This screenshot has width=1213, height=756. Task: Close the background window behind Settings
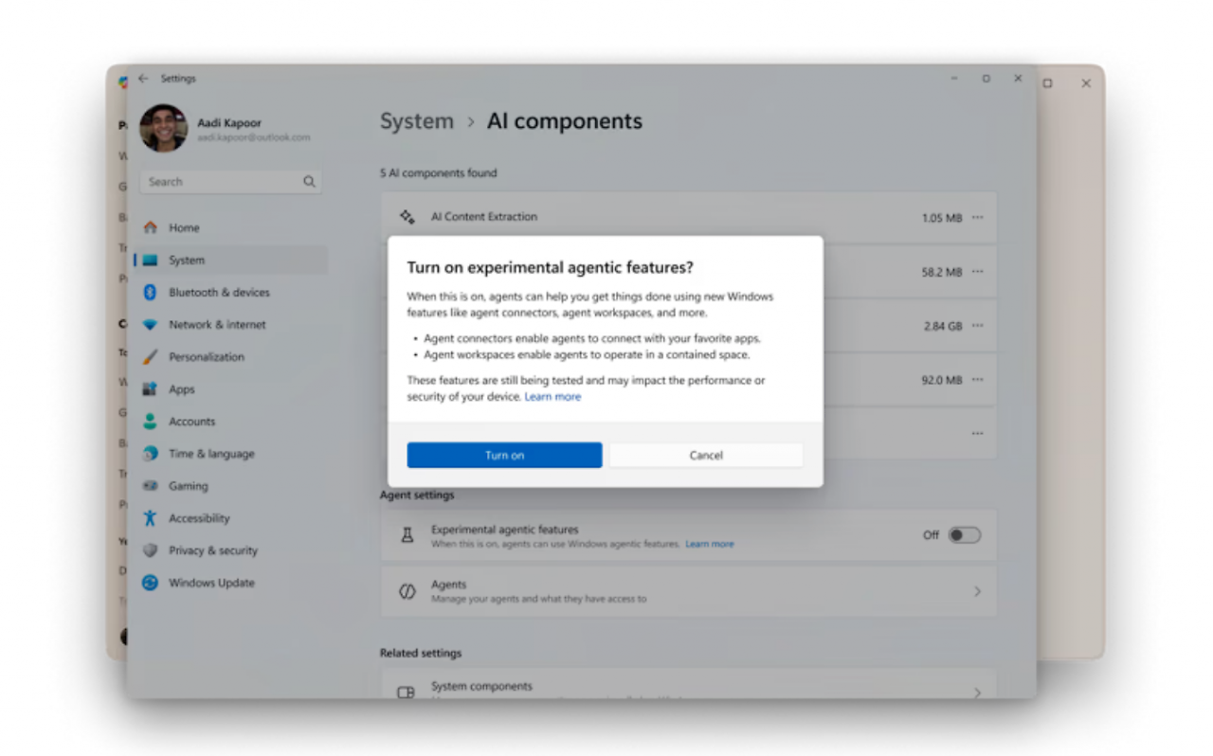(1086, 83)
